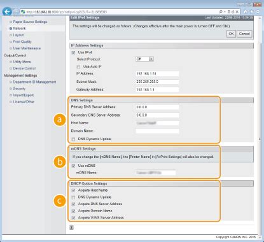
Task: Click the return-to-top icon below DHCP settings
Action: 72,227
